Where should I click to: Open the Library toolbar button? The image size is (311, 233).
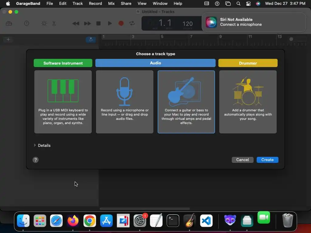(9, 23)
